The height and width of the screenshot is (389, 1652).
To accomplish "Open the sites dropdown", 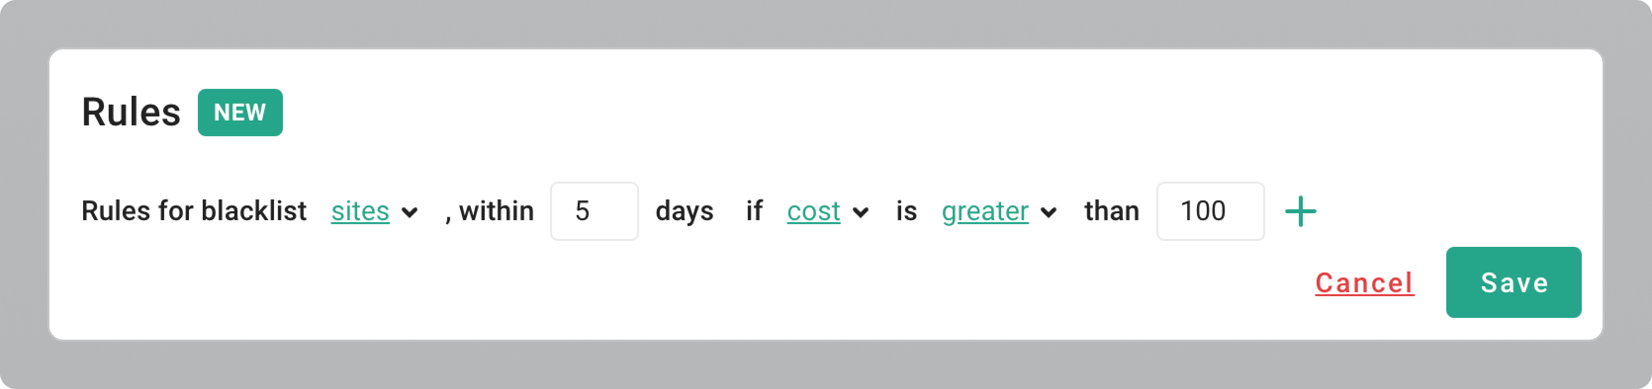I will point(360,211).
